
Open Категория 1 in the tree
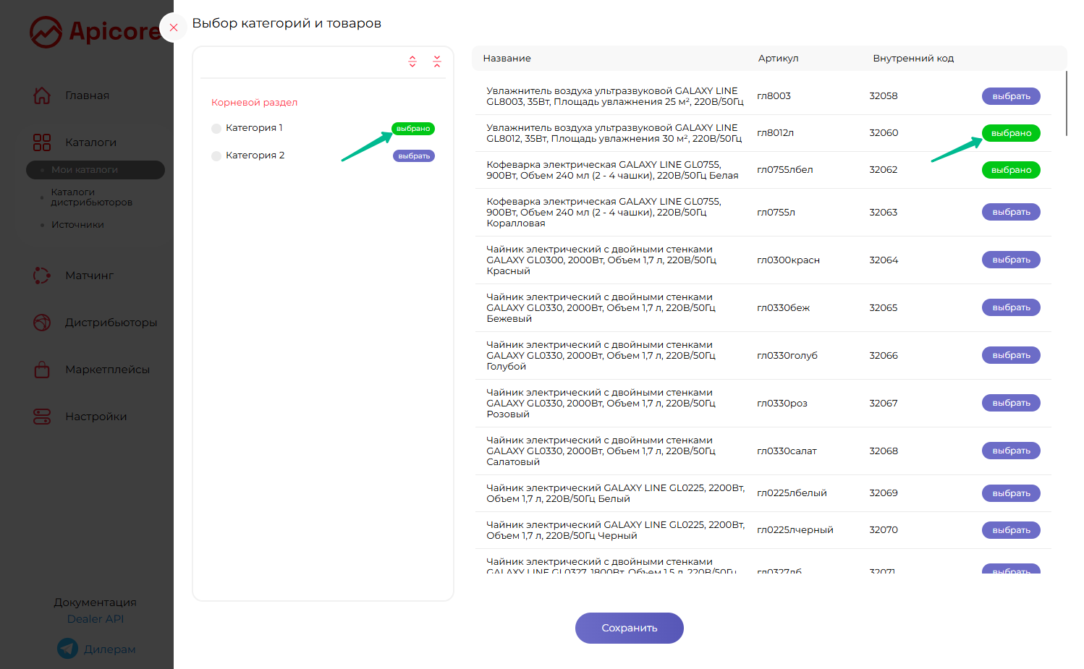pos(254,128)
